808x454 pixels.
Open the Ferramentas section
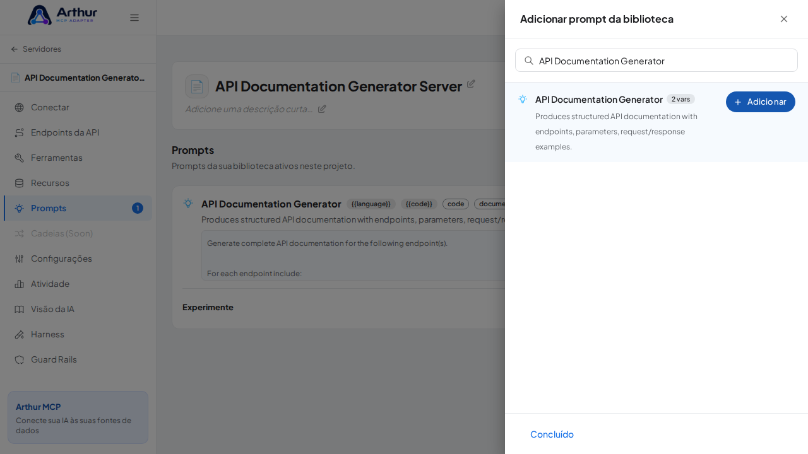pyautogui.click(x=78, y=158)
